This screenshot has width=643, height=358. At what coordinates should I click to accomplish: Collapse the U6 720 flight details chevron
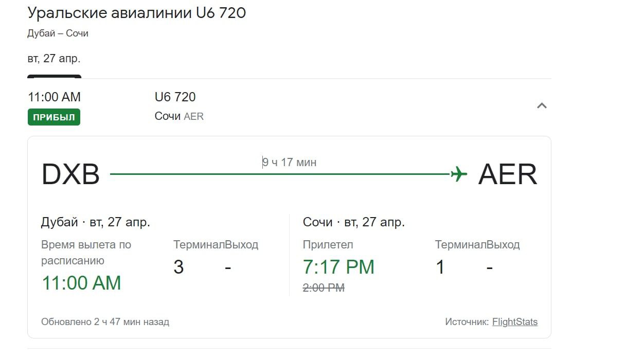pyautogui.click(x=542, y=106)
